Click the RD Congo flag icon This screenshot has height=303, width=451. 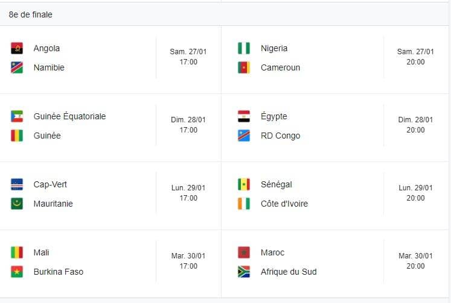click(x=244, y=136)
